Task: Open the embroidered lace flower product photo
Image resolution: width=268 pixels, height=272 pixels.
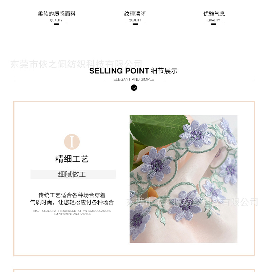Action: click(184, 179)
